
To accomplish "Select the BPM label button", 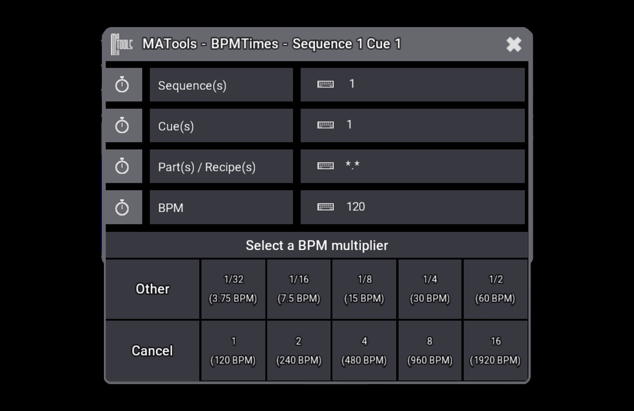I will 221,207.
